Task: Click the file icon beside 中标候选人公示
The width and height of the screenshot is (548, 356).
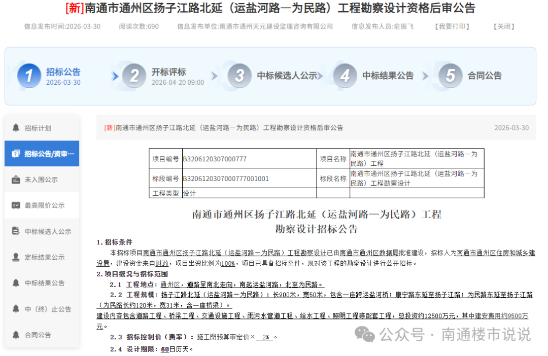Action: (16, 231)
